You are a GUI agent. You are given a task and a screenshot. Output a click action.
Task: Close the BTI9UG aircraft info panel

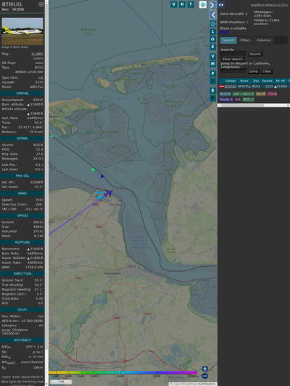[41, 4]
